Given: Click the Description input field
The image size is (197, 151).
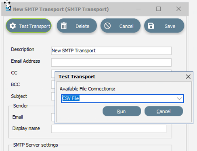Looking at the screenshot, I should click(x=111, y=51).
